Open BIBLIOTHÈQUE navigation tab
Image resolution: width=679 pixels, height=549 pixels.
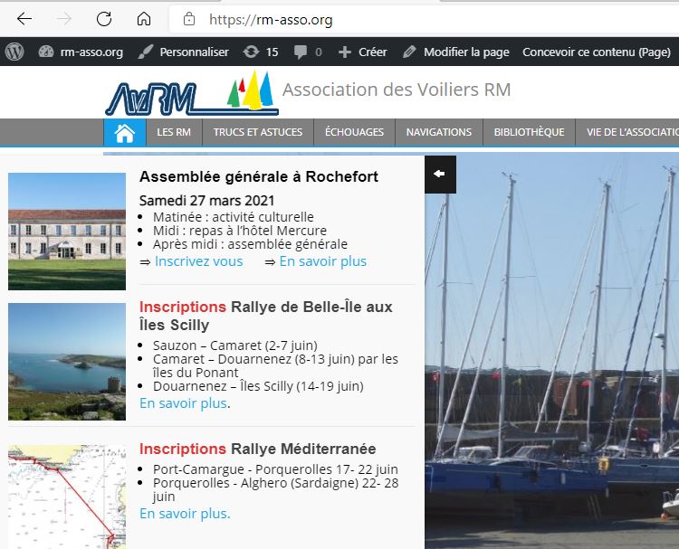tap(529, 132)
